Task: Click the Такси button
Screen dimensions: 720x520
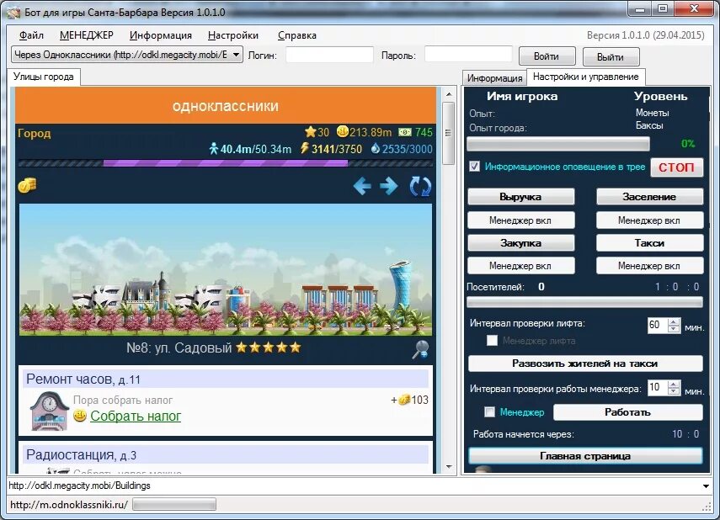Action: [x=649, y=243]
